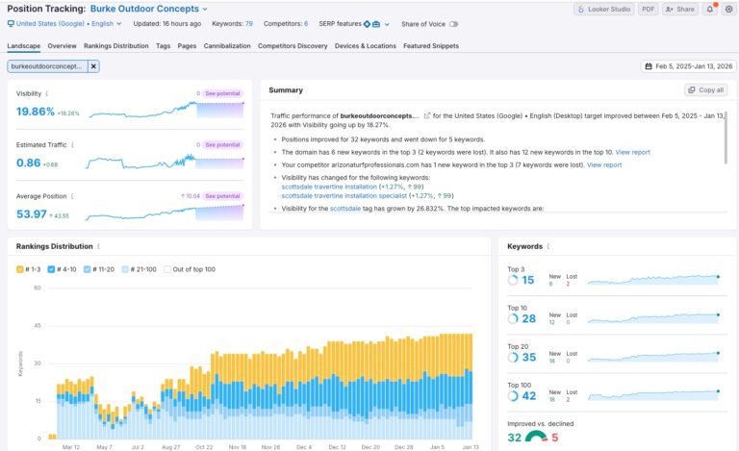Click Top 20 value 35
739x451 pixels.
[x=529, y=358]
